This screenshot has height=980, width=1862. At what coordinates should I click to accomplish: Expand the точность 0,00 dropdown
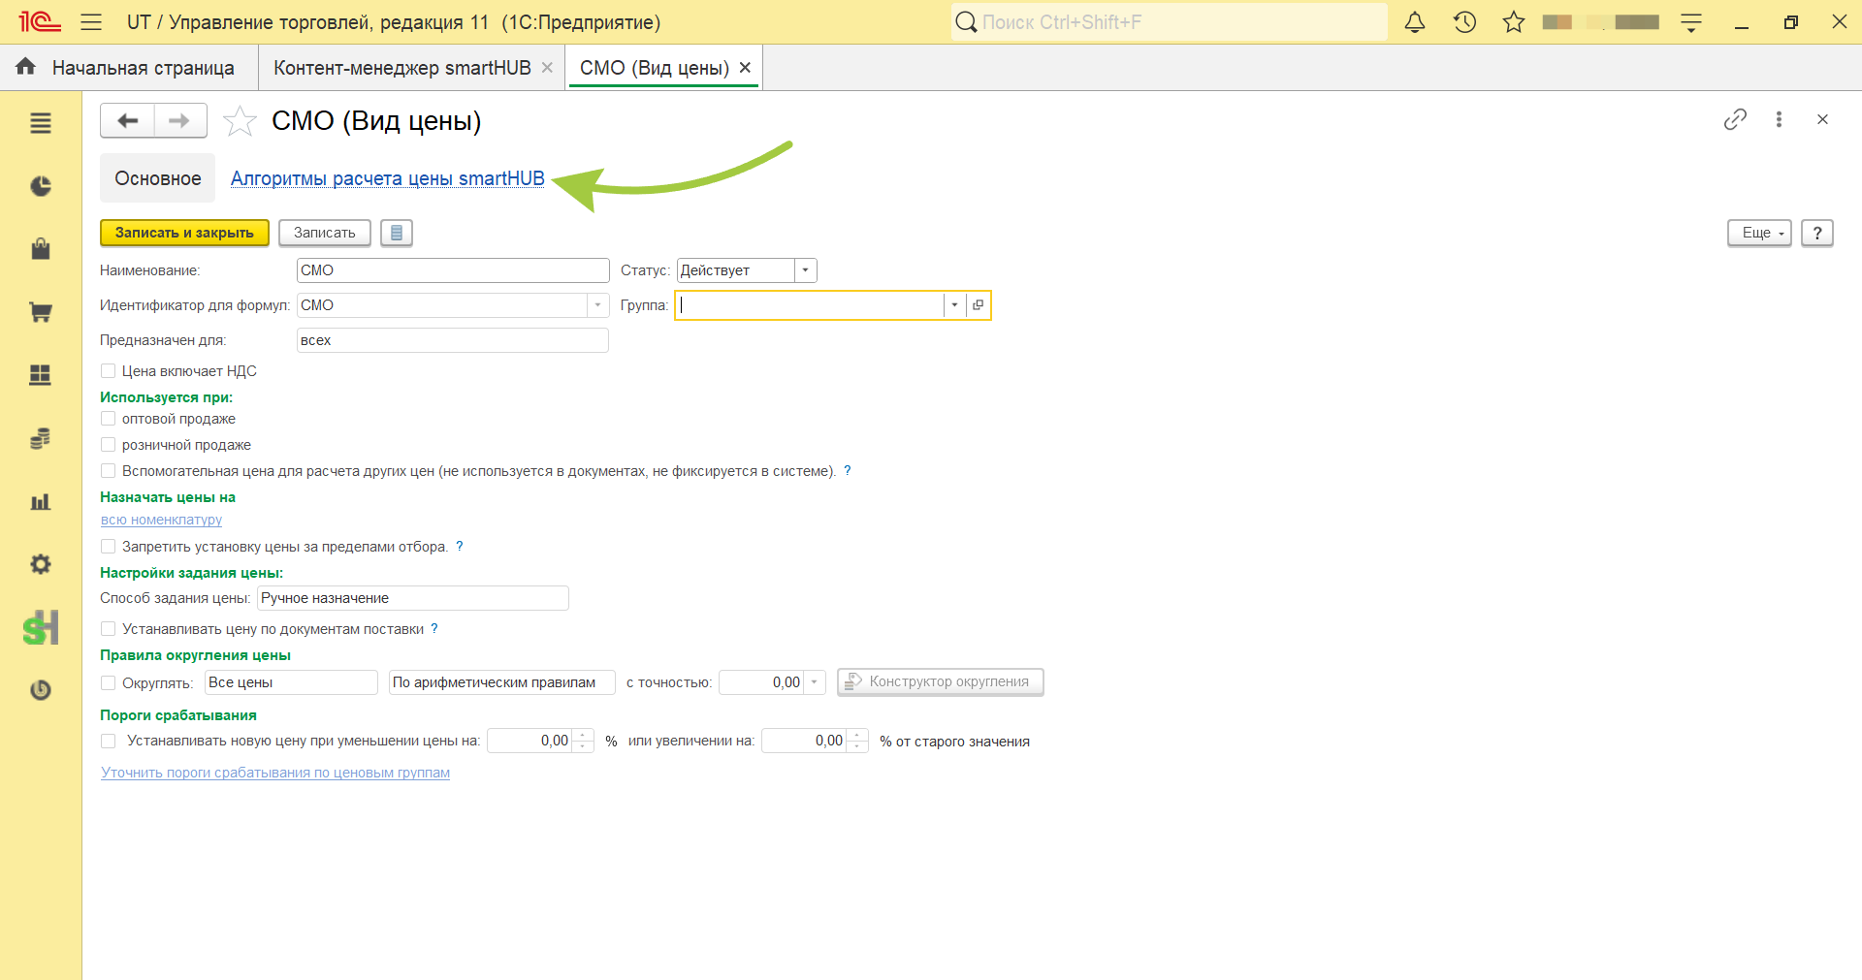[x=815, y=682]
